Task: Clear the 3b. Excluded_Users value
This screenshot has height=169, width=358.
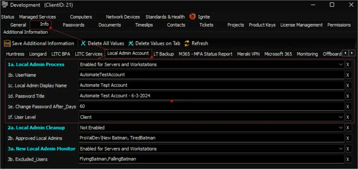Action: pyautogui.click(x=348, y=159)
